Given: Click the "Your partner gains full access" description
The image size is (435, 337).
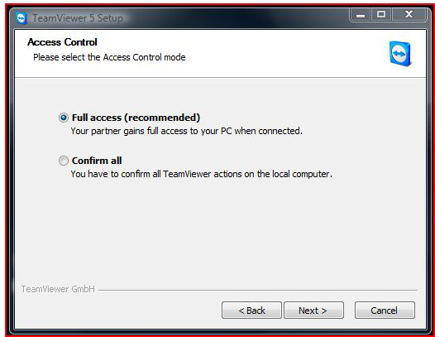Looking at the screenshot, I should coord(186,131).
